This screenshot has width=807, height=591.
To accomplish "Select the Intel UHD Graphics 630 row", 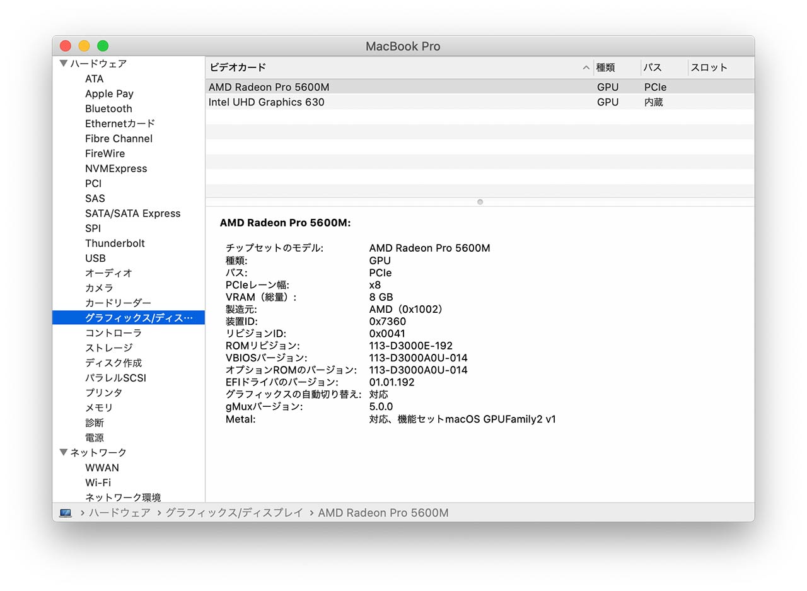I will [x=480, y=102].
